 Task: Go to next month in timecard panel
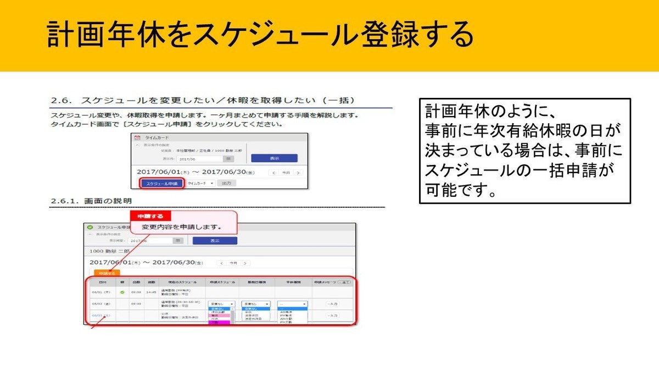coord(298,172)
